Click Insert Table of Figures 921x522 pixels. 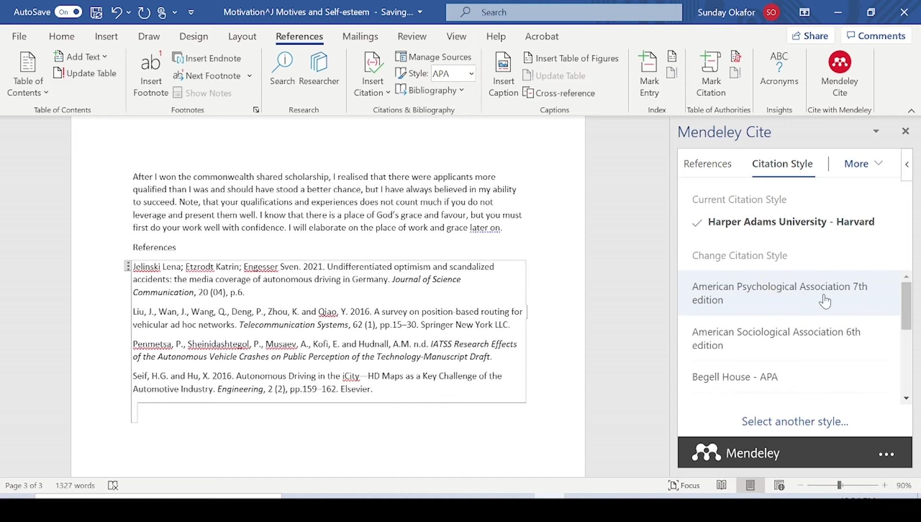coord(571,58)
